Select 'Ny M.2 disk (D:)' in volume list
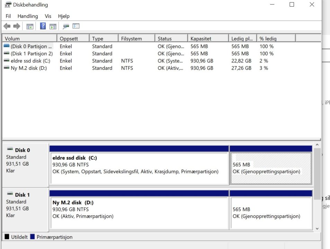Image resolution: width=330 pixels, height=249 pixels. tap(28, 68)
